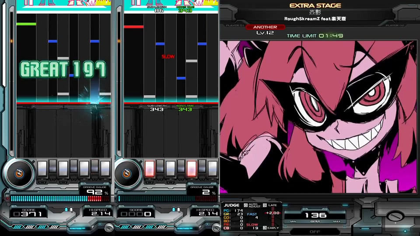Click the song title 炎影

coord(315,12)
